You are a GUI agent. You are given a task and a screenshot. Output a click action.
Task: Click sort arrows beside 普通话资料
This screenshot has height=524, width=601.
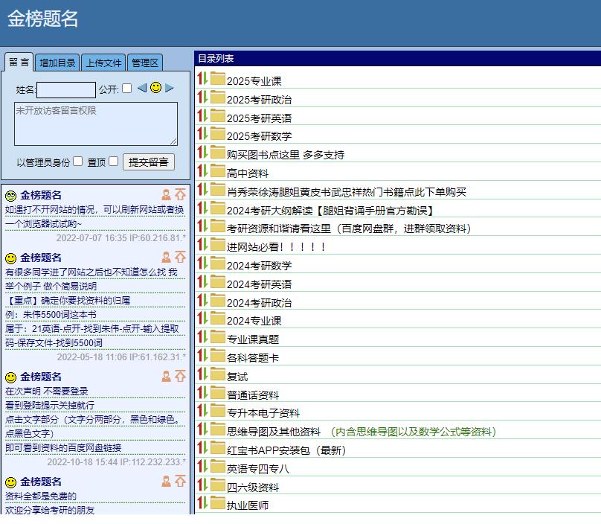pos(202,393)
